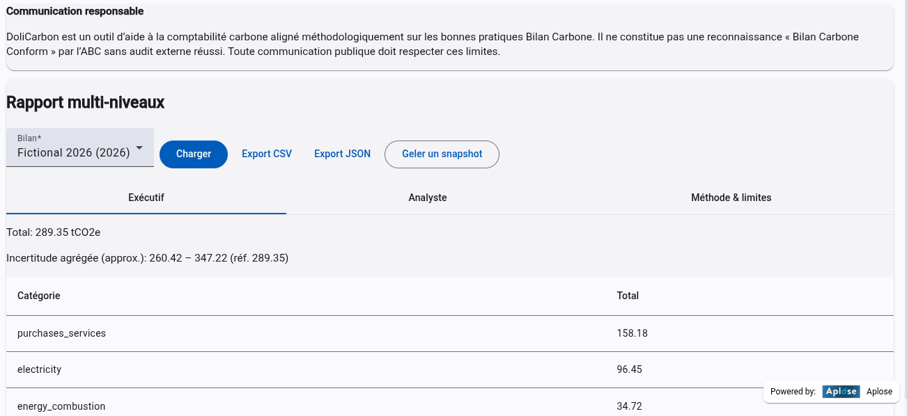The width and height of the screenshot is (907, 416).
Task: Select the Méthode & limites tab
Action: pyautogui.click(x=731, y=198)
